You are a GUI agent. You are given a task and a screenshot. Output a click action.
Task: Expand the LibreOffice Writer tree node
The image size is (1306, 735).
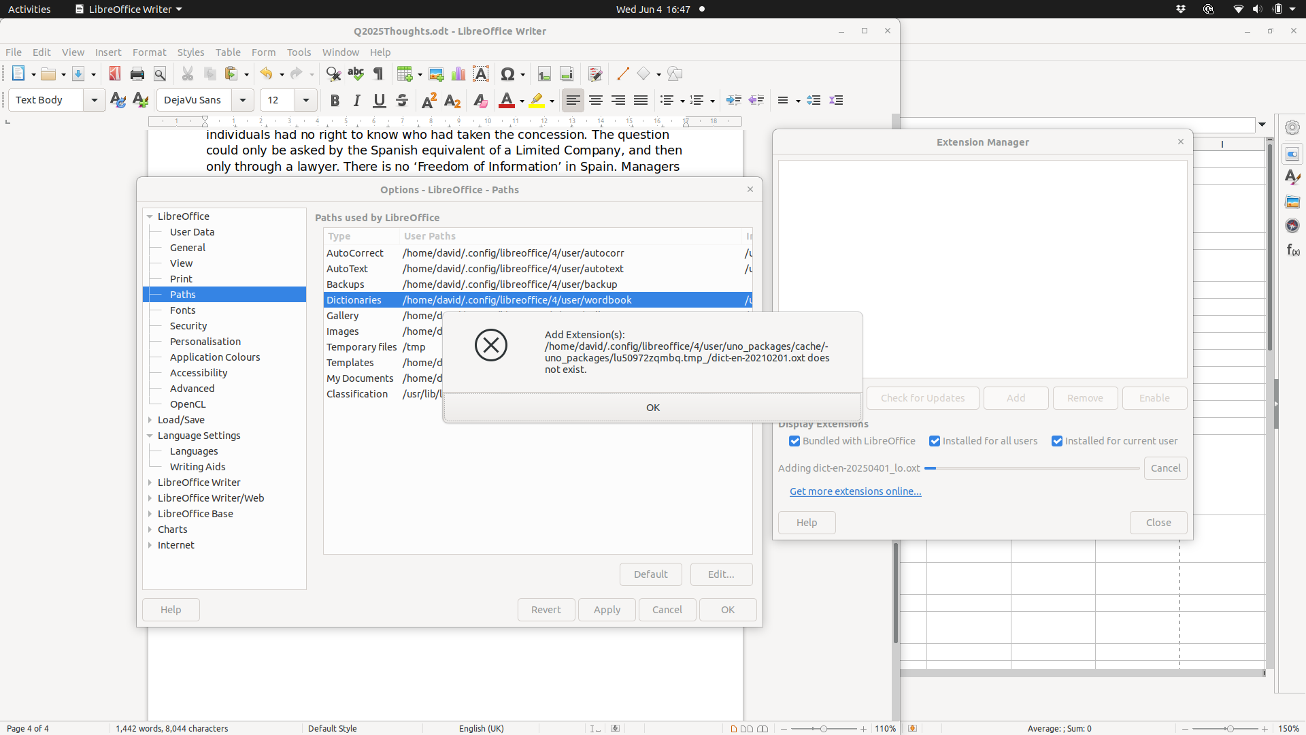pos(150,483)
